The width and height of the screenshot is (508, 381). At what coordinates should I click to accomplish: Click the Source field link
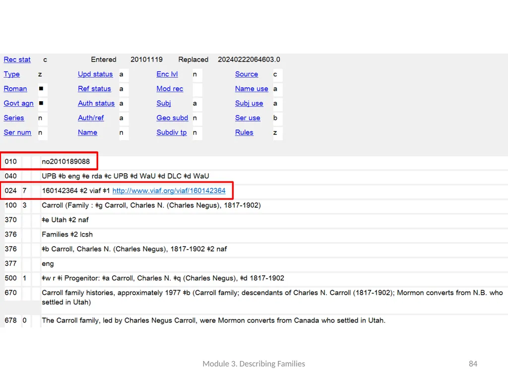click(x=247, y=74)
